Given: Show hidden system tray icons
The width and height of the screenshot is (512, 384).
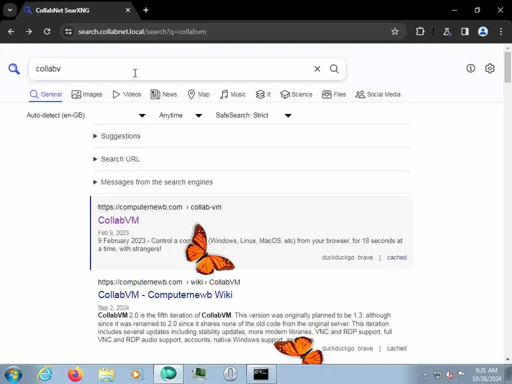Looking at the screenshot, I should tap(425, 375).
